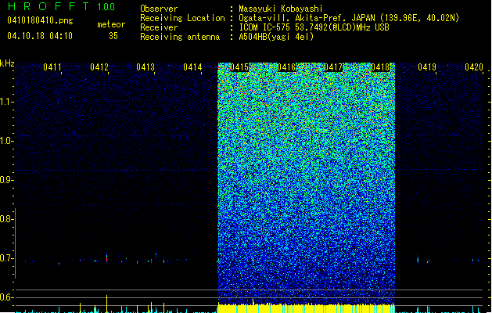Click the 0.6 kHz axis label
Image resolution: width=492 pixels, height=313 pixels.
coord(5,297)
